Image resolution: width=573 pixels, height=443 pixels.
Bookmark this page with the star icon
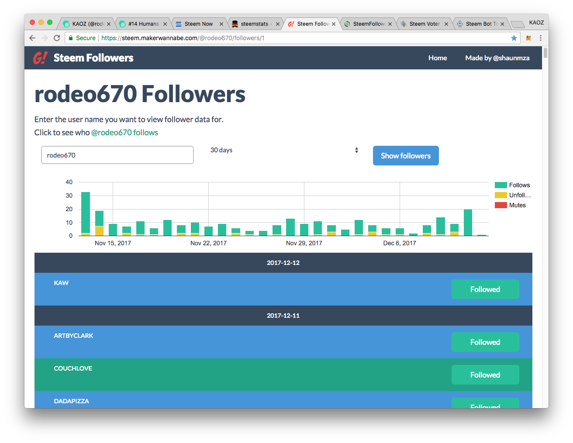pos(514,38)
